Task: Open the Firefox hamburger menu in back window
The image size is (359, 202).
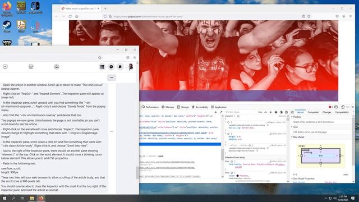Action: [x=351, y=16]
